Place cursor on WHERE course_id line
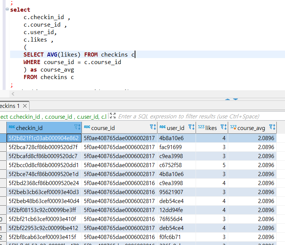The height and width of the screenshot is (245, 285). click(x=72, y=62)
